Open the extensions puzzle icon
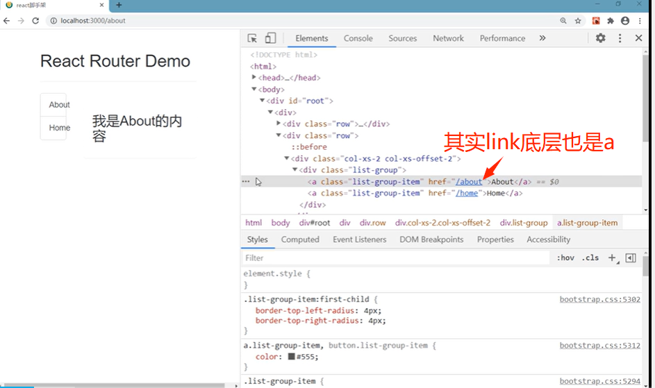 point(611,20)
